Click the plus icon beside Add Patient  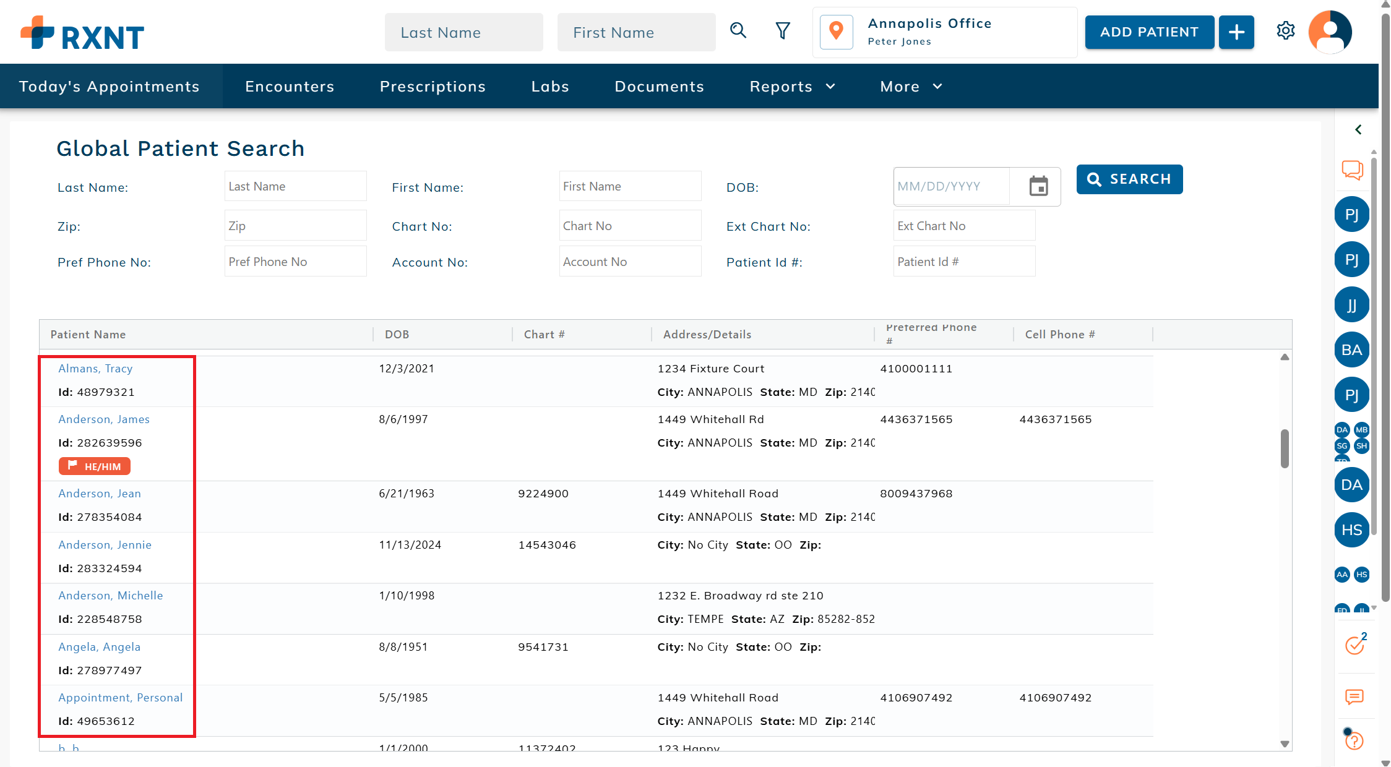point(1236,32)
